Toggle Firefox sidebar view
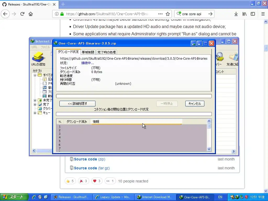Screen dimensions: 268x201 (x=253, y=14)
